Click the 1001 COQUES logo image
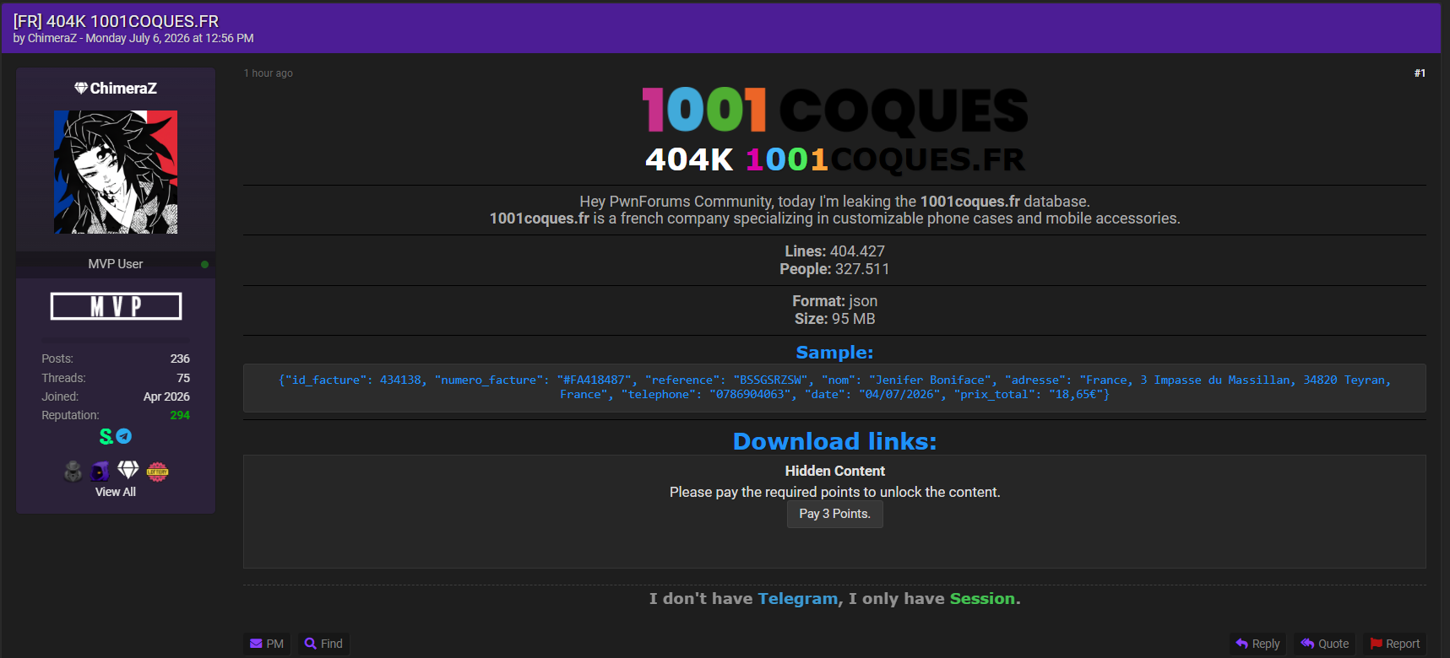The image size is (1450, 658). click(x=834, y=111)
